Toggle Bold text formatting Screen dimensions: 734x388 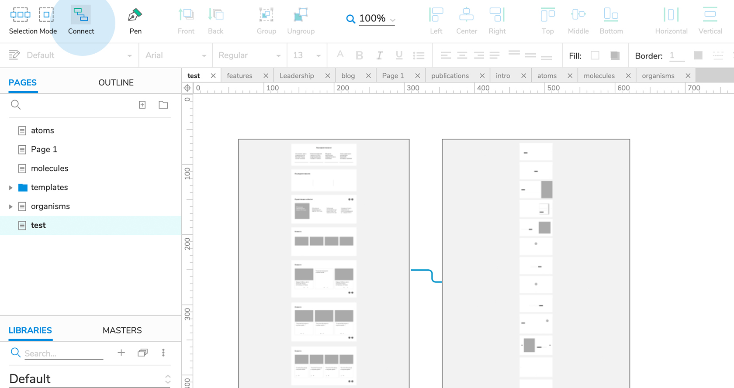359,55
